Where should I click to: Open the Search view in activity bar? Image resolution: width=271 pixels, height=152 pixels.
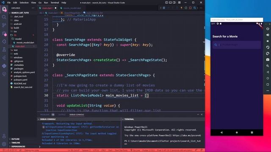pyautogui.click(x=4, y=17)
